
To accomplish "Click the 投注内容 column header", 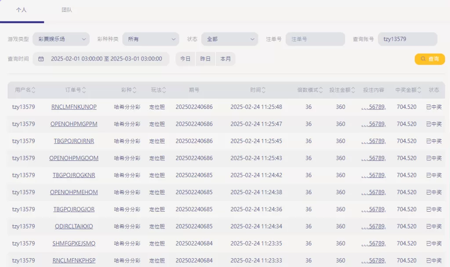I will pos(374,90).
